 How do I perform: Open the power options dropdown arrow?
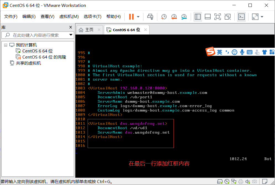tap(138, 17)
